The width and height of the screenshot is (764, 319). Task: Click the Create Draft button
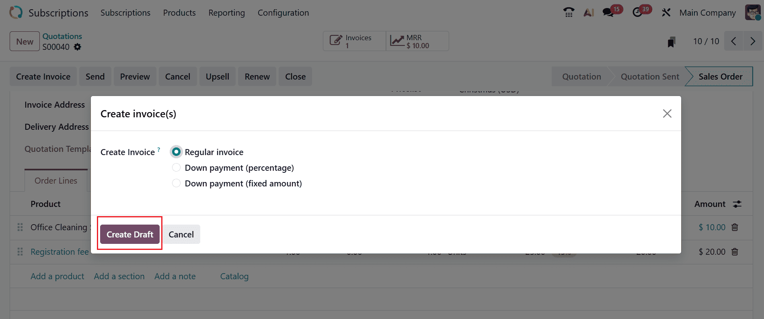(130, 234)
